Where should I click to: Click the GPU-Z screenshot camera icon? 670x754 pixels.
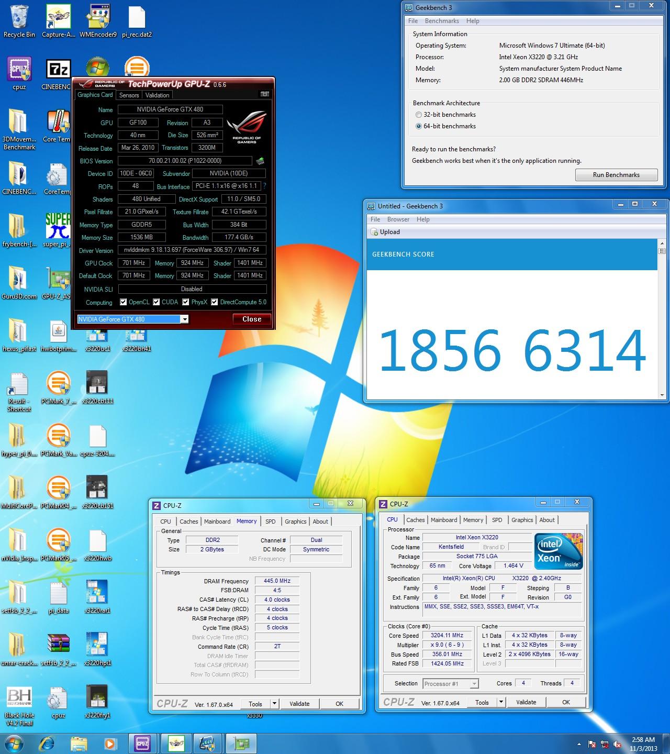pyautogui.click(x=265, y=94)
